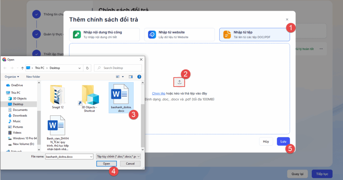Click the Open button in file dialog
The image size is (343, 180).
coord(106,164)
